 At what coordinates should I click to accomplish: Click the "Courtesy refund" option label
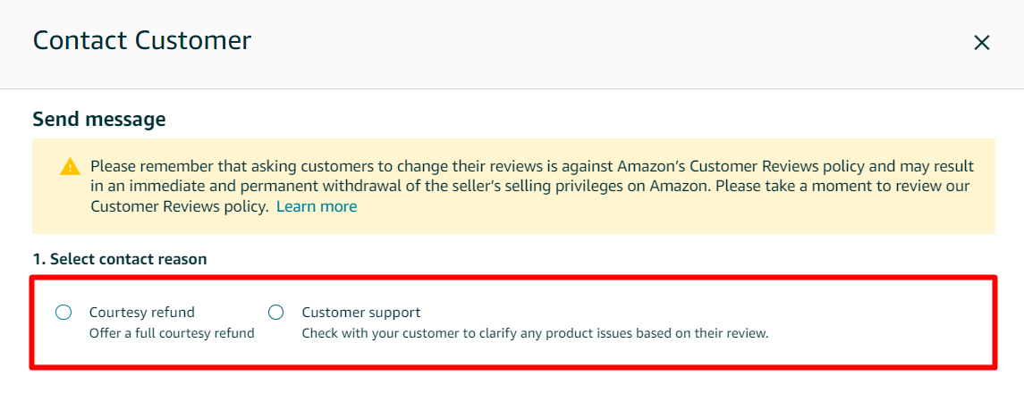coord(141,313)
